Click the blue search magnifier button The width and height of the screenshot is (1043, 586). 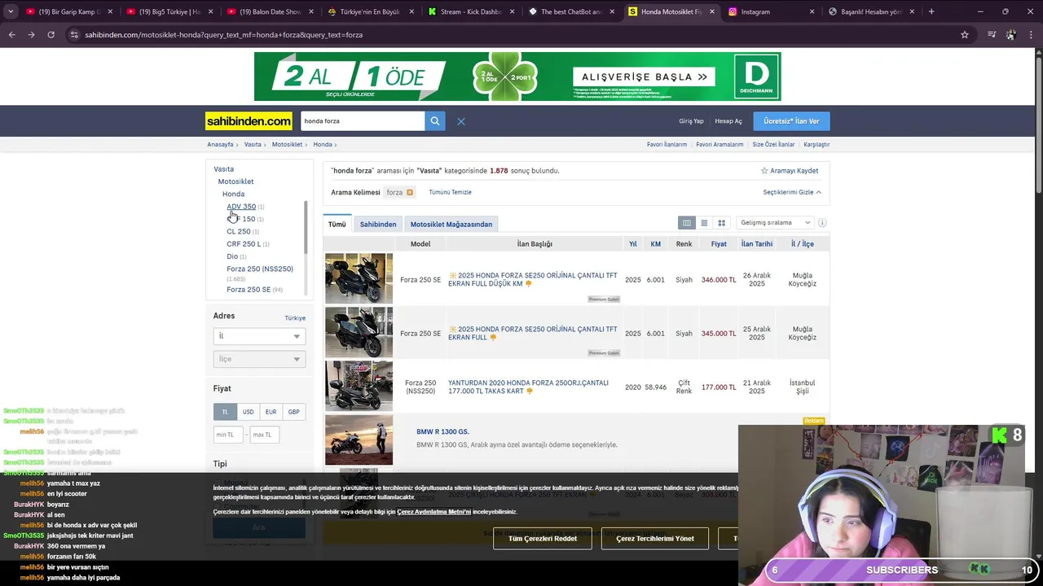(x=435, y=121)
